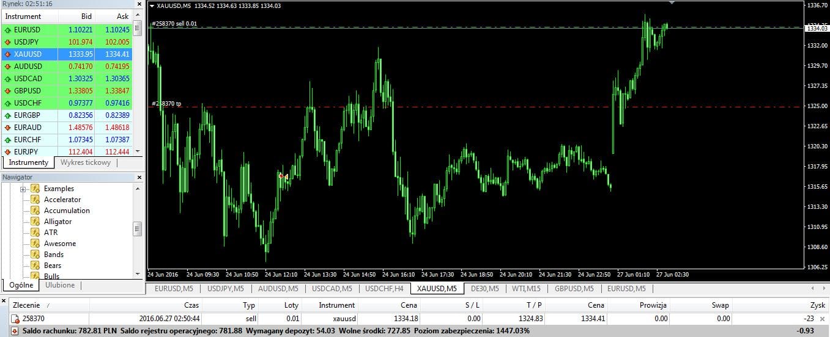Click the ATR indicator icon in Navigator
Viewport: 830px width, 337px height.
coord(35,233)
